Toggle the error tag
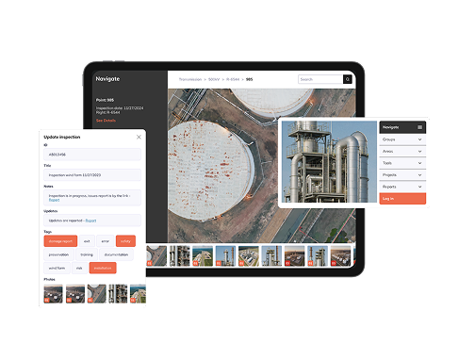 105,241
